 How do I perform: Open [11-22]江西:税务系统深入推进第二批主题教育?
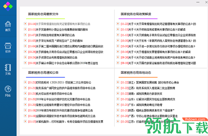tap(148, 88)
